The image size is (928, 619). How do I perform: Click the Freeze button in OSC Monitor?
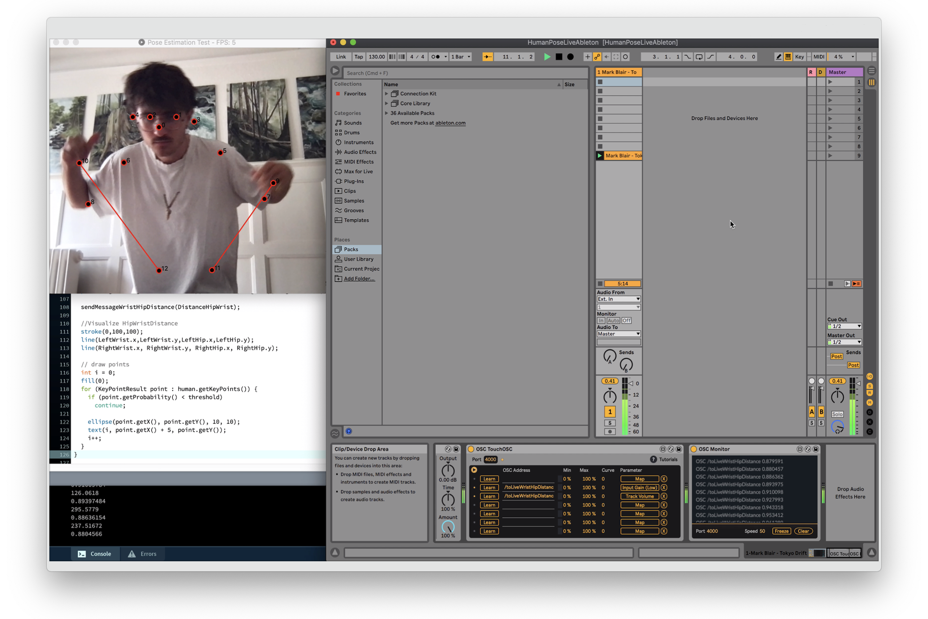tap(781, 531)
